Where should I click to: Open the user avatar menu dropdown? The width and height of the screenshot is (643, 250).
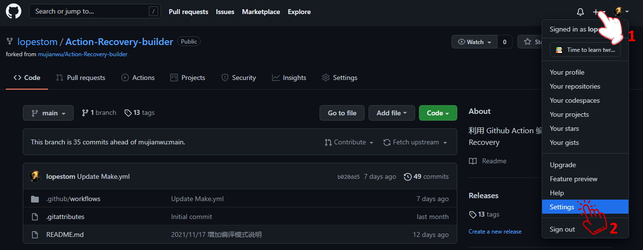click(621, 12)
